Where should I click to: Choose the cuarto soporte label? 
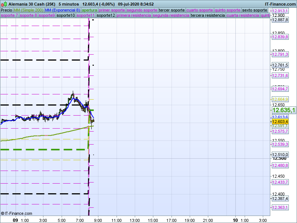point(200,10)
